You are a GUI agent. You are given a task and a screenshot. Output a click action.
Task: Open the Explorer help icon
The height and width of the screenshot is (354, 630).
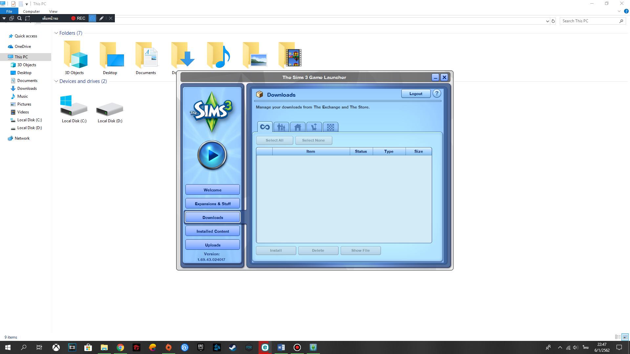tap(626, 11)
